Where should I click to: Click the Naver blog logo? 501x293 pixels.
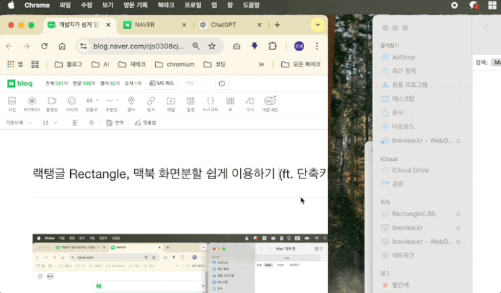(20, 84)
